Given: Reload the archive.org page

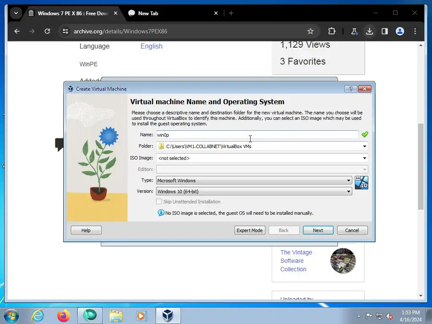Looking at the screenshot, I should 47,31.
